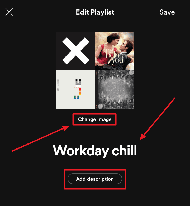
Task: Click the 'EVERYDAY LIFE' text on cover
Action: pyautogui.click(x=116, y=90)
